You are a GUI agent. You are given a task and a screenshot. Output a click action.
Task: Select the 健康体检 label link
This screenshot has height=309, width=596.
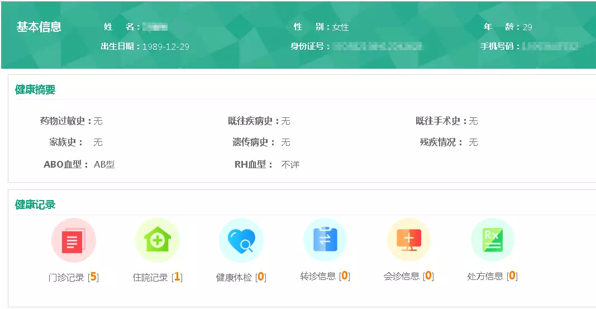(233, 277)
